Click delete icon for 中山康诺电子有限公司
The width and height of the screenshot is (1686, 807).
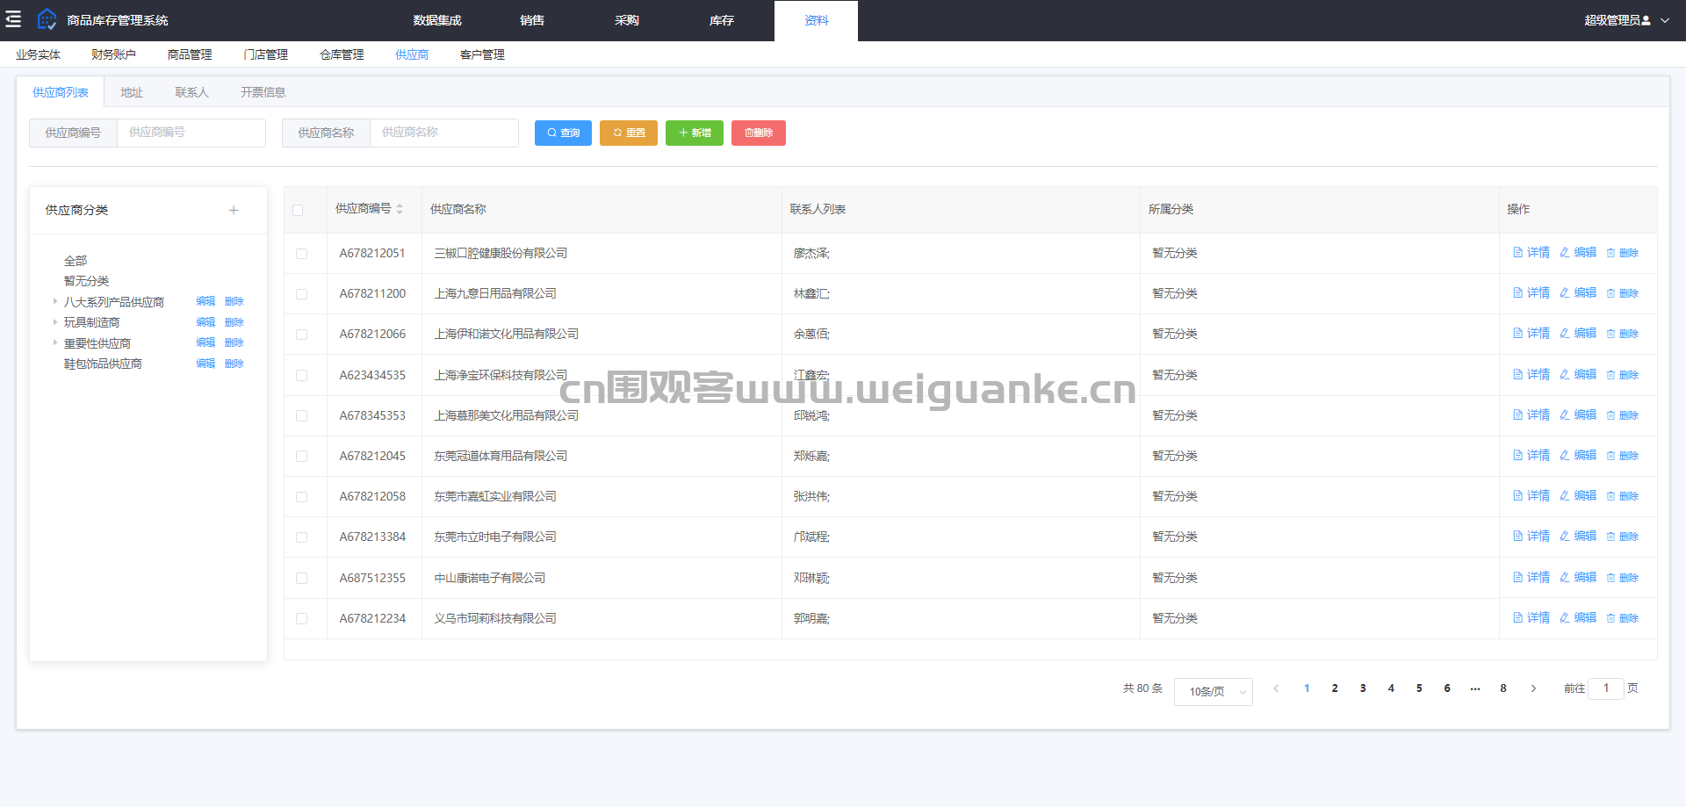point(1610,578)
